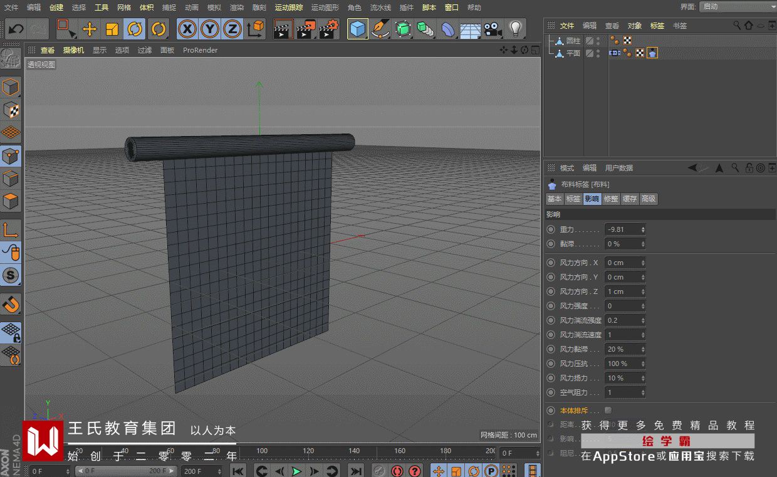The height and width of the screenshot is (477, 777).
Task: Select the Rotate tool
Action: click(135, 29)
